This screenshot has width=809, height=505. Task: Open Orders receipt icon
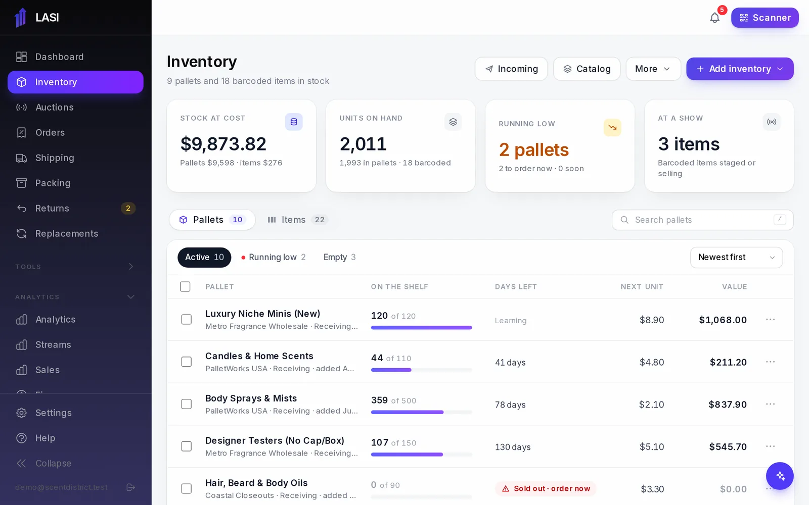point(21,133)
